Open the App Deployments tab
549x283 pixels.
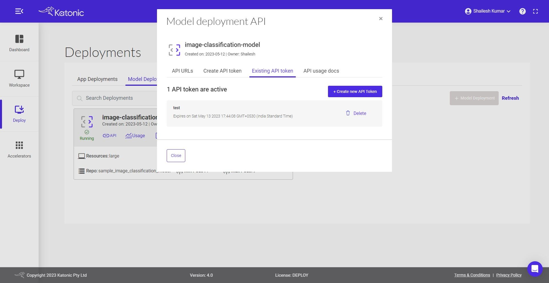tap(97, 79)
